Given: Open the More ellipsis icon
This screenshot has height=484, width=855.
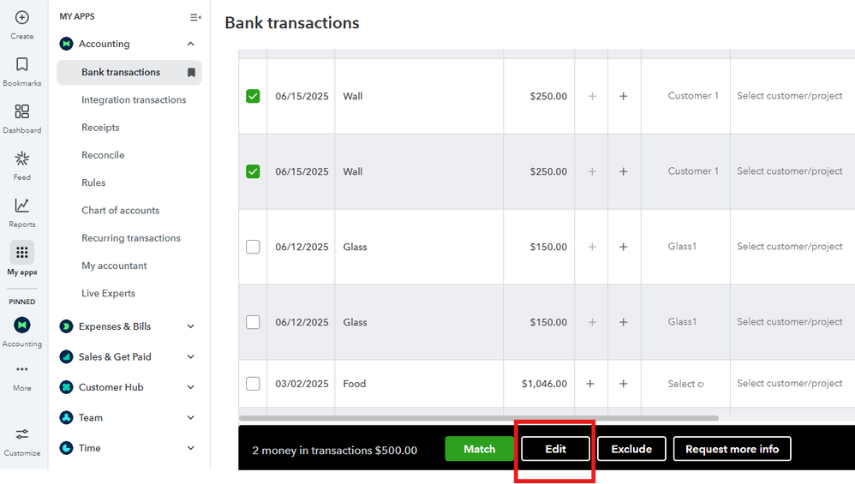Looking at the screenshot, I should click(x=22, y=370).
